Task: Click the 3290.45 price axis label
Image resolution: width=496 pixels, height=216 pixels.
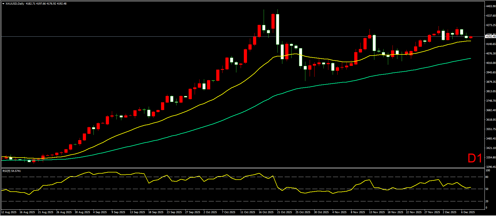Action: pos(491,167)
